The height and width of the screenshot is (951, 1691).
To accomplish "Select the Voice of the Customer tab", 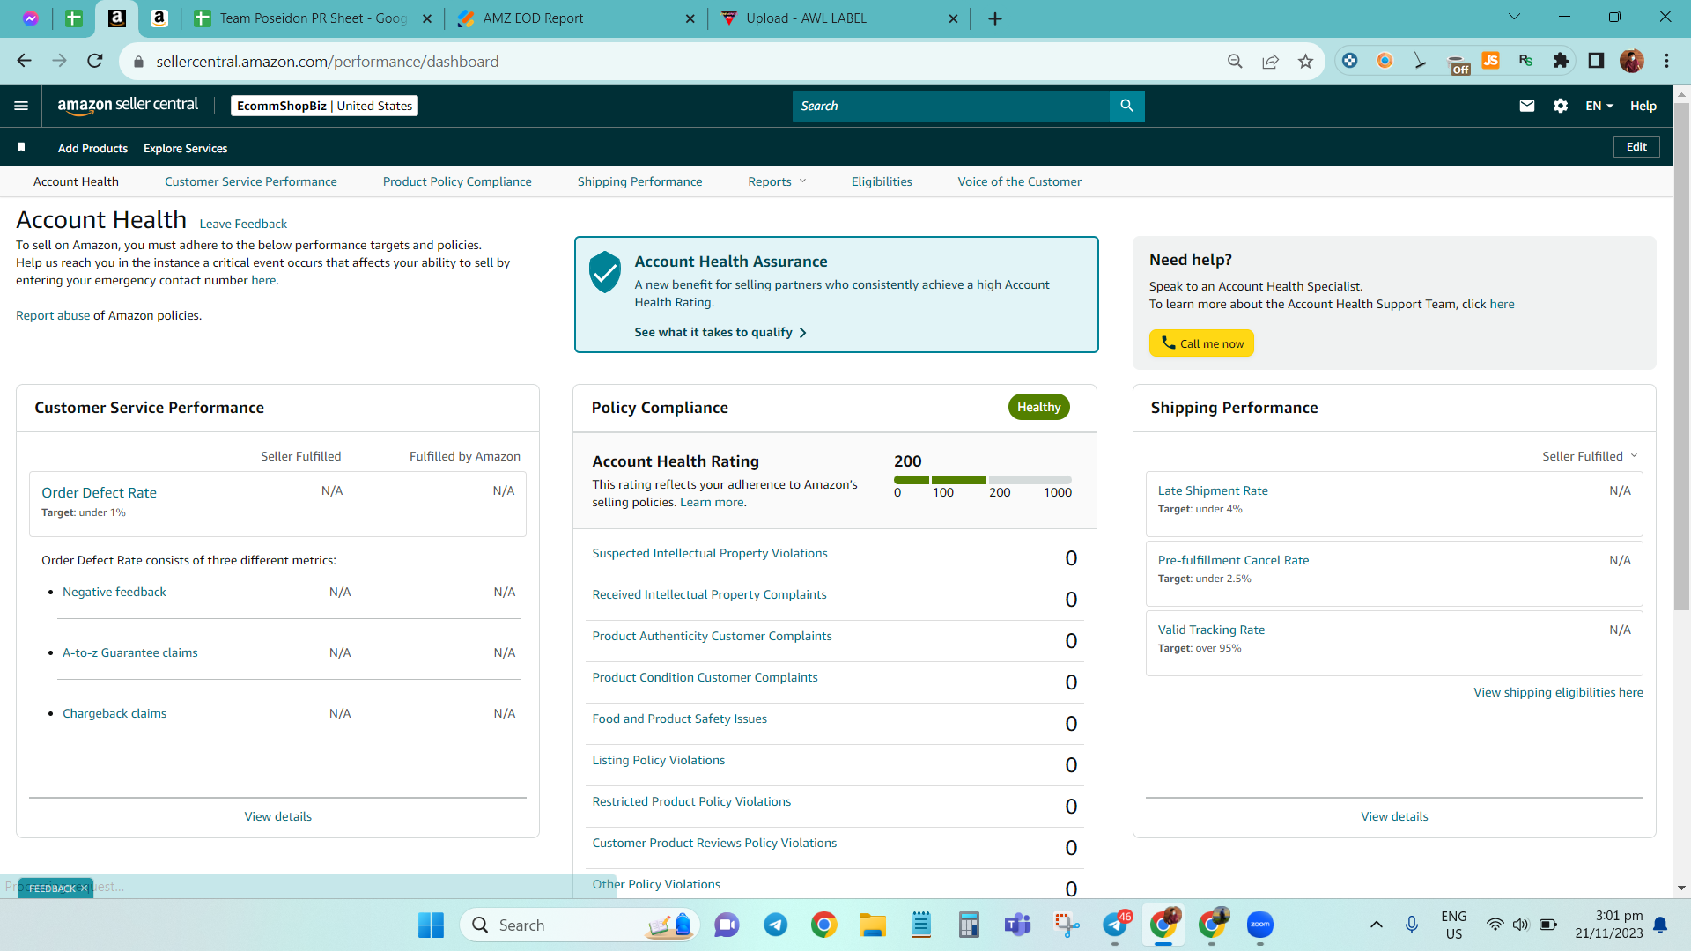I will 1020,181.
